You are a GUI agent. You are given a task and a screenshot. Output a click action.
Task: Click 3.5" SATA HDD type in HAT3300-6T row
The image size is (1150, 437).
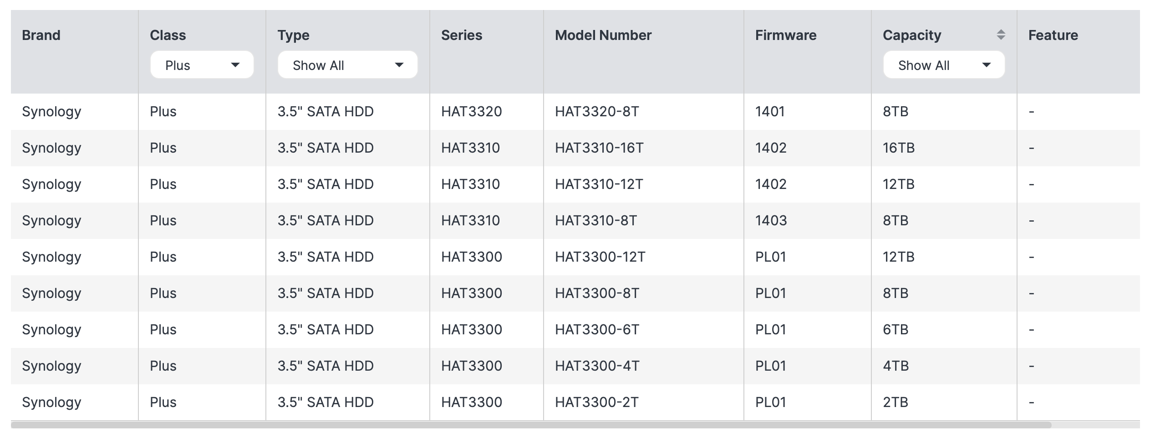(326, 329)
